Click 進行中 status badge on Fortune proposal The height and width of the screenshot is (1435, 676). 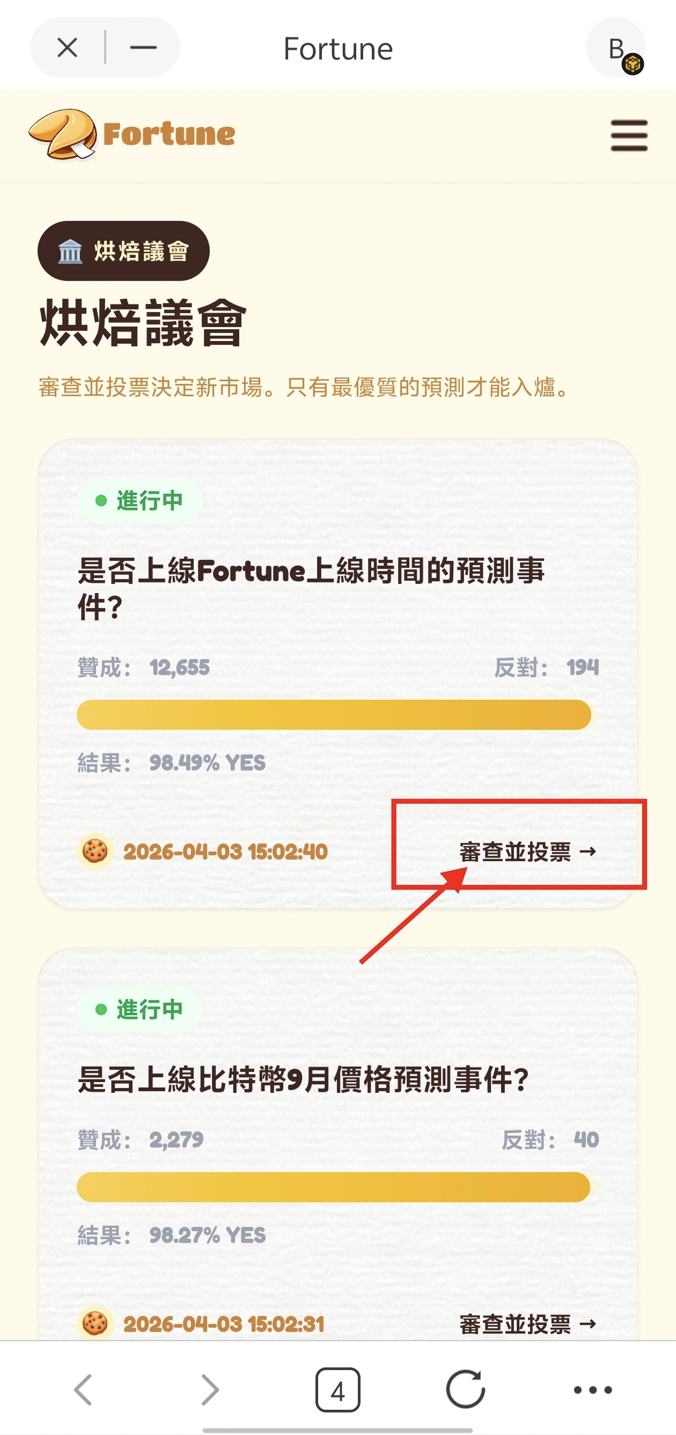click(140, 500)
